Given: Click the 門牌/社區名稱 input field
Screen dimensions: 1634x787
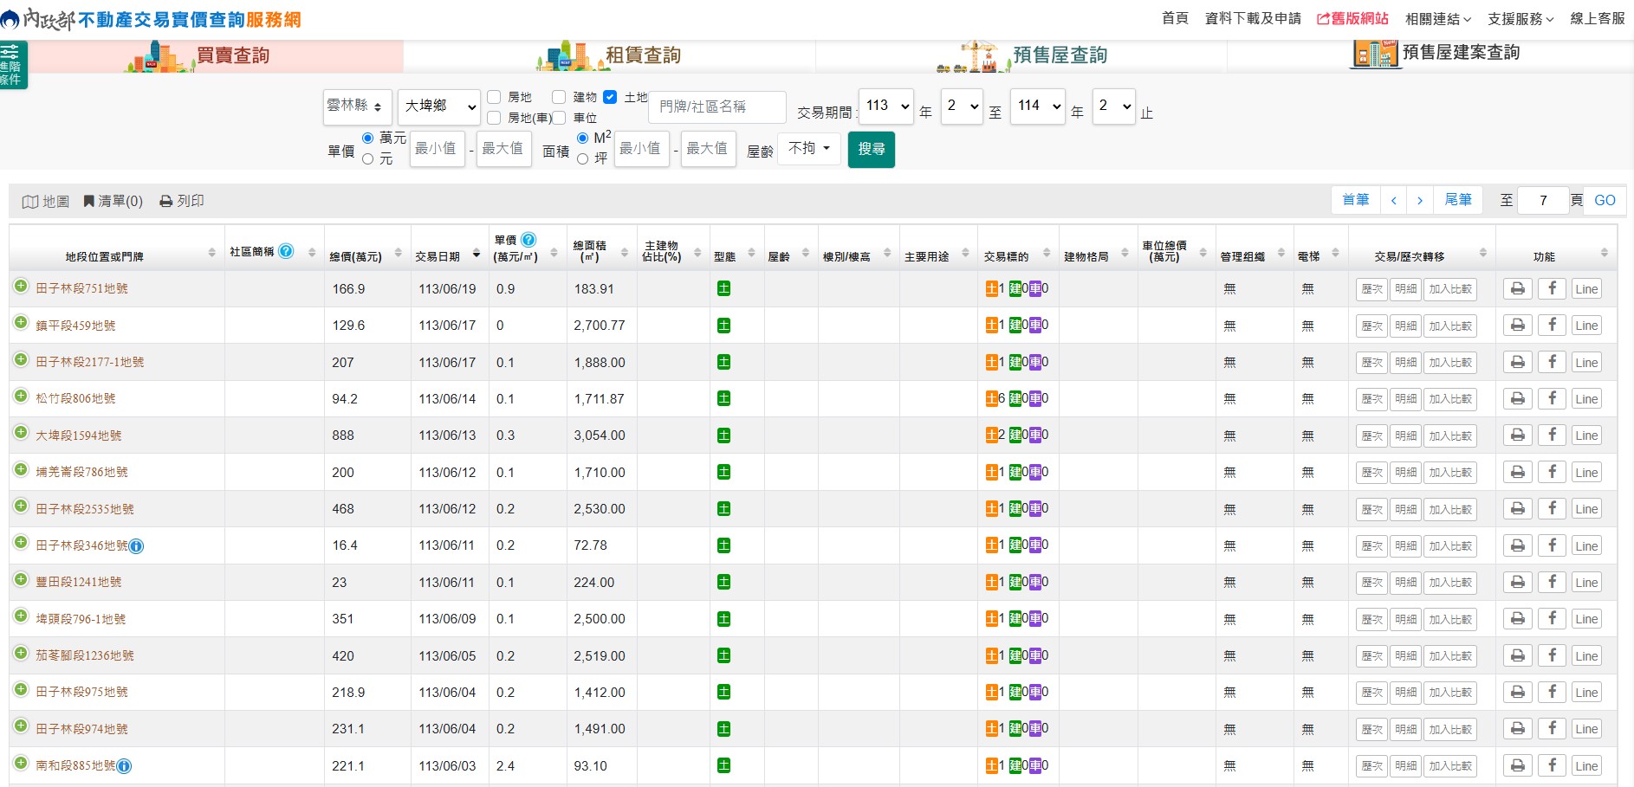Looking at the screenshot, I should click(x=716, y=106).
